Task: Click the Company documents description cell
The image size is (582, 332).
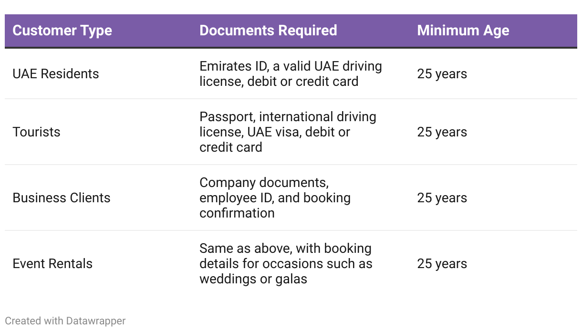Action: (x=275, y=198)
